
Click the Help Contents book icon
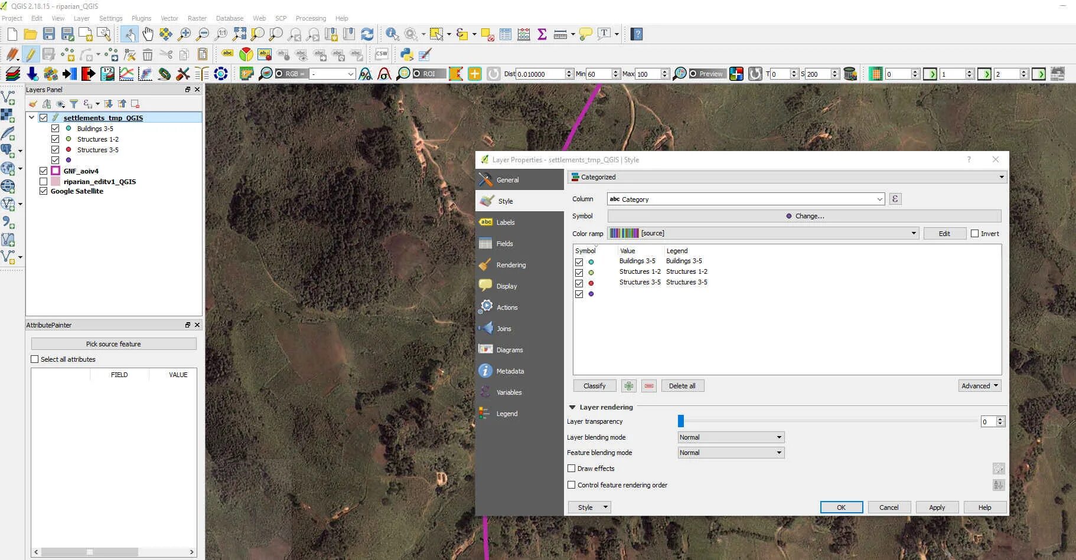[x=637, y=34]
